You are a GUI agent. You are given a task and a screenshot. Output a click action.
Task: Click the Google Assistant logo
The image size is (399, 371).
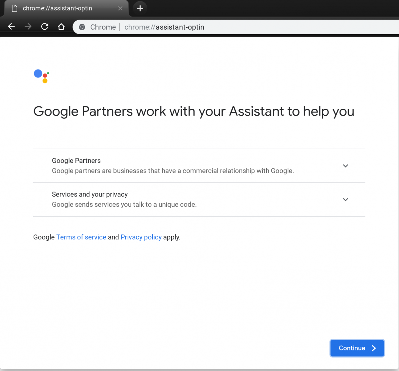coord(41,76)
